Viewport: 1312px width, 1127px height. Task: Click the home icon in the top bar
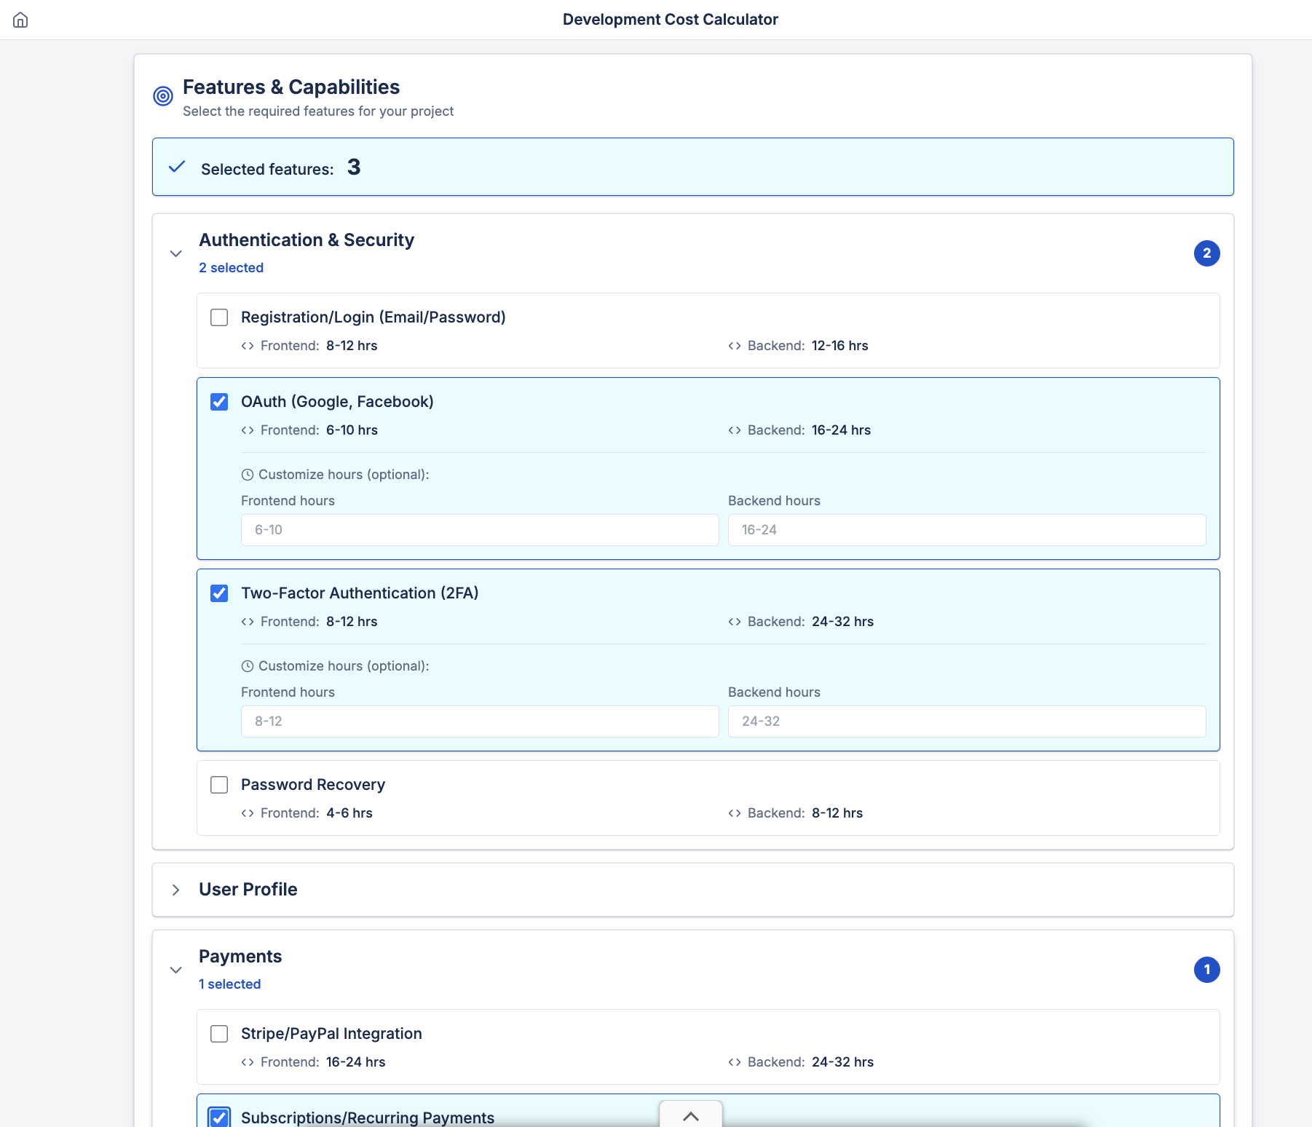coord(20,20)
